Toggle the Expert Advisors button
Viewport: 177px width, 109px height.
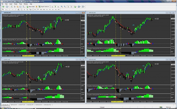click(x=44, y=7)
